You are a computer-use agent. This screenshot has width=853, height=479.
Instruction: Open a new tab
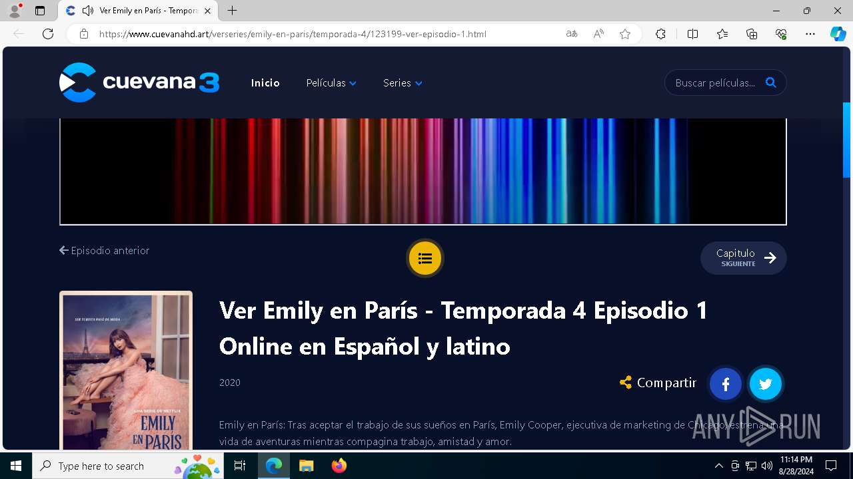(232, 11)
